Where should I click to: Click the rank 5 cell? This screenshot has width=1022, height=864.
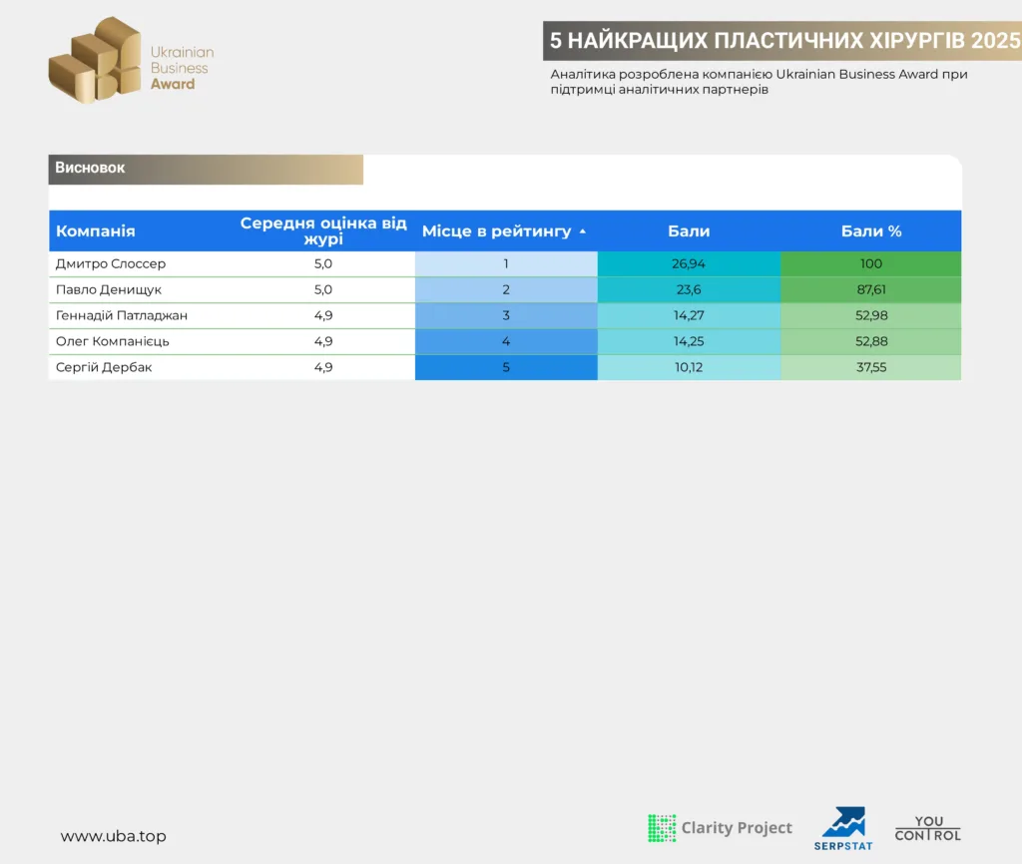pyautogui.click(x=506, y=367)
